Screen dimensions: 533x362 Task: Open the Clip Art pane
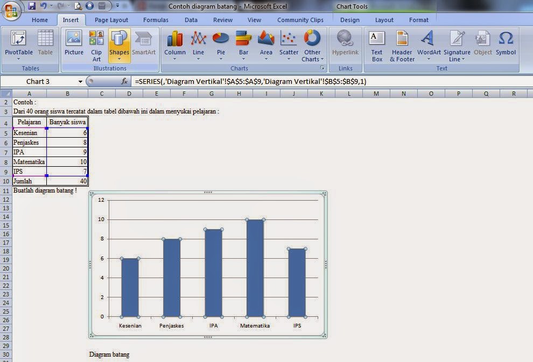pyautogui.click(x=96, y=43)
